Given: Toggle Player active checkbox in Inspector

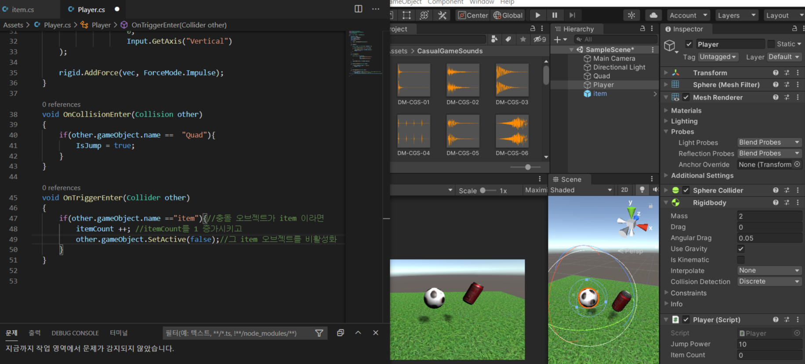Looking at the screenshot, I should point(689,44).
